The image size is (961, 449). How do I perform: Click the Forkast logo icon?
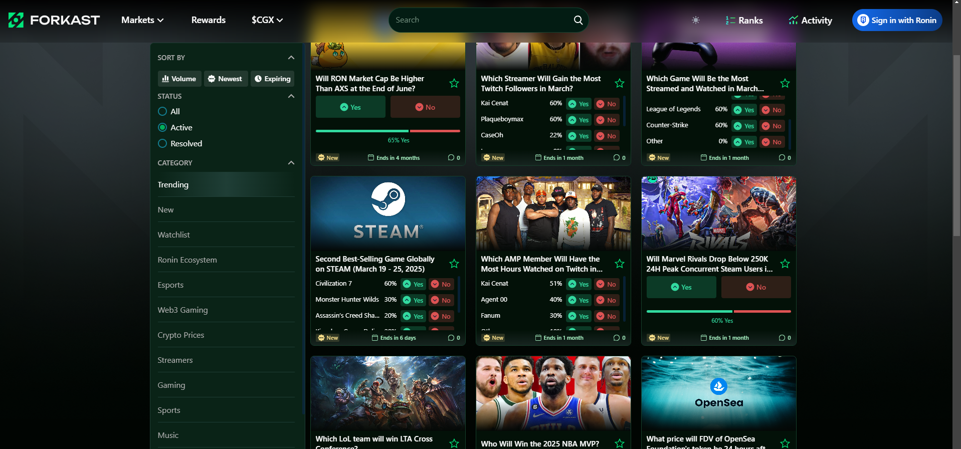pyautogui.click(x=16, y=20)
